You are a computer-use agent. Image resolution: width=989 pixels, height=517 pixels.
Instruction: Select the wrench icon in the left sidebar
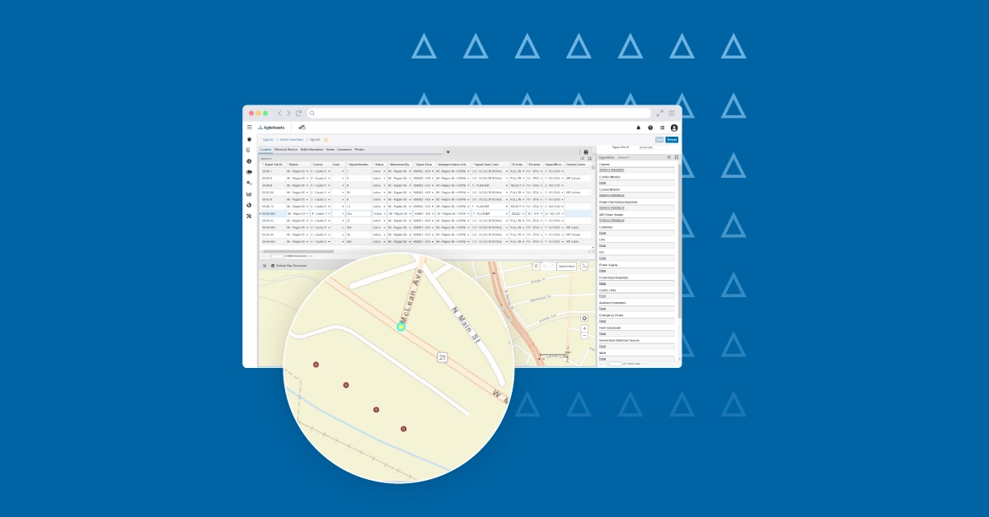pos(249,215)
